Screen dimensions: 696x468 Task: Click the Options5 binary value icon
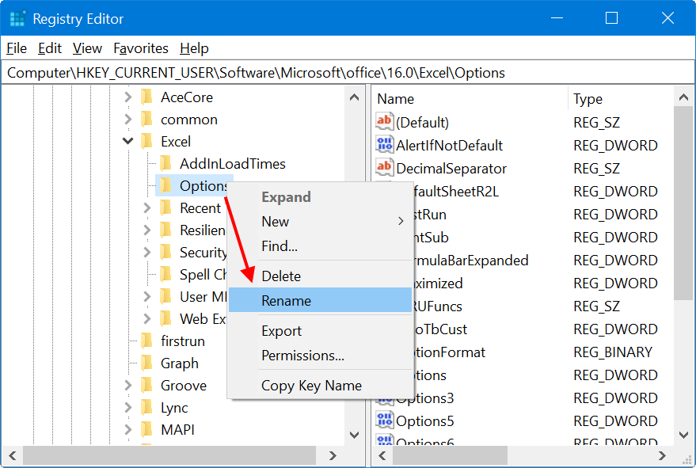[x=385, y=420]
